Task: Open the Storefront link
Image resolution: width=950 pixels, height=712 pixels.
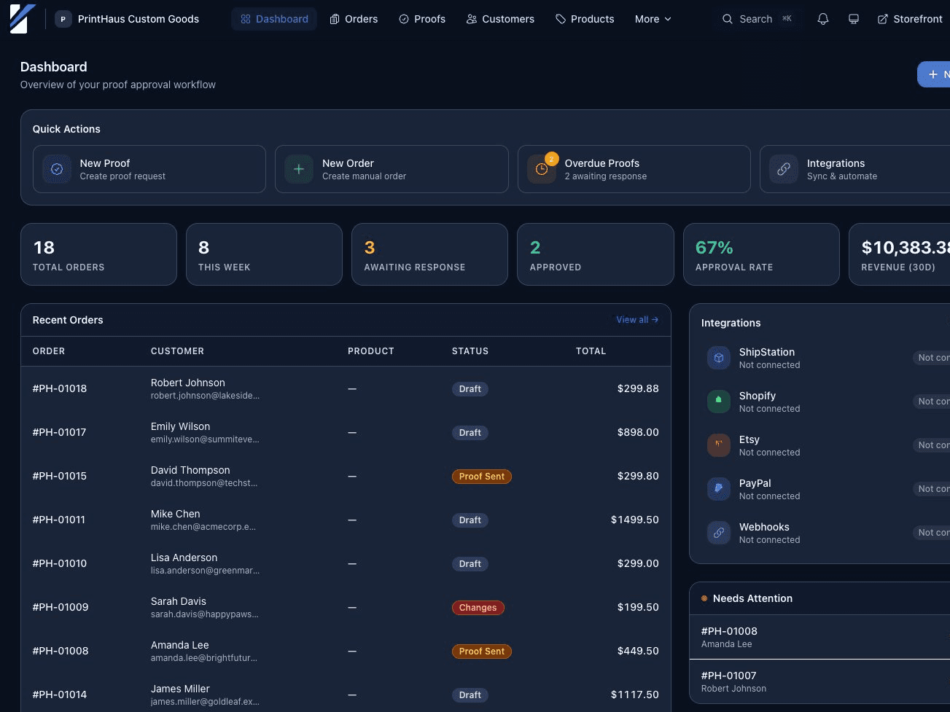Action: [x=909, y=18]
